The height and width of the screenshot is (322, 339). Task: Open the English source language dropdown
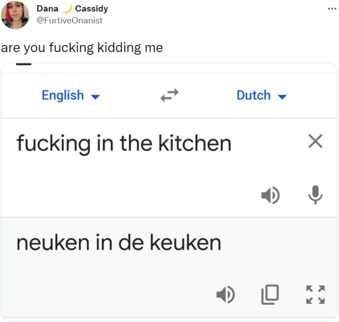pos(63,95)
